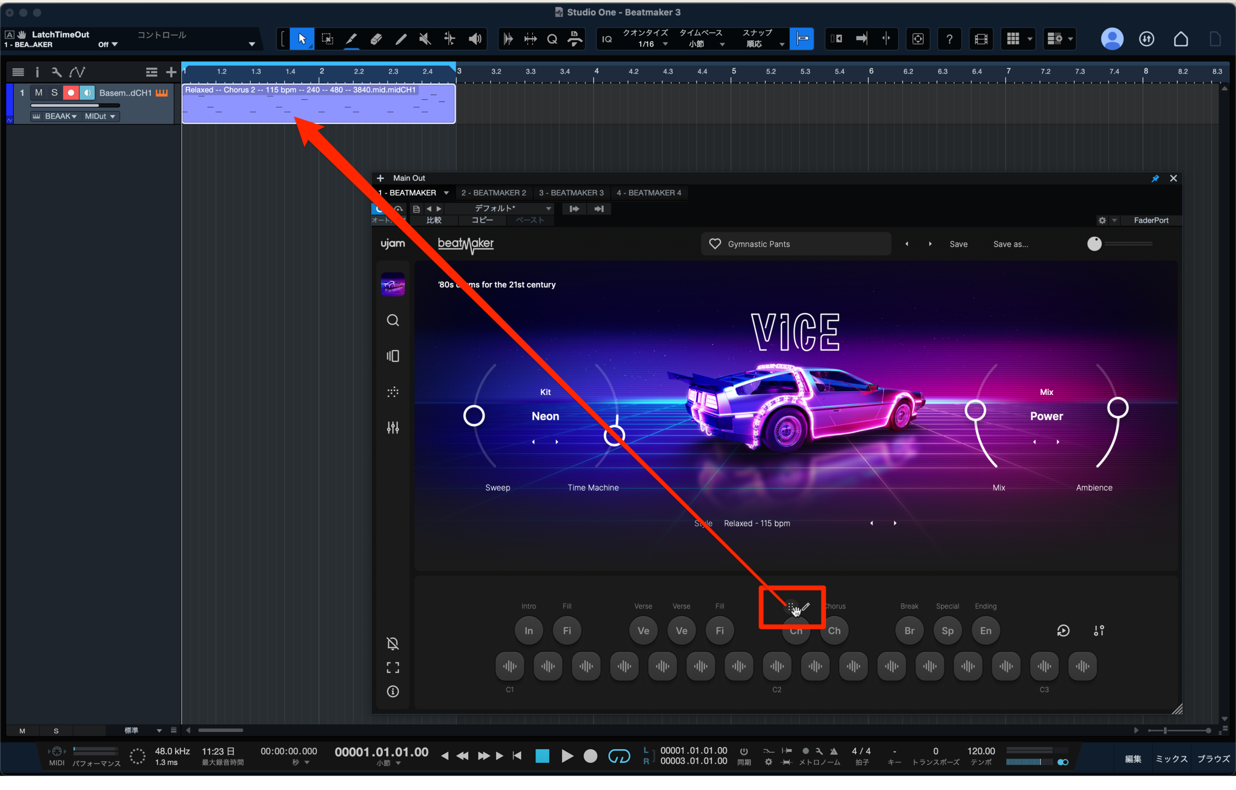The image size is (1236, 790).
Task: Click the pattern edit pencil icon
Action: tap(806, 607)
